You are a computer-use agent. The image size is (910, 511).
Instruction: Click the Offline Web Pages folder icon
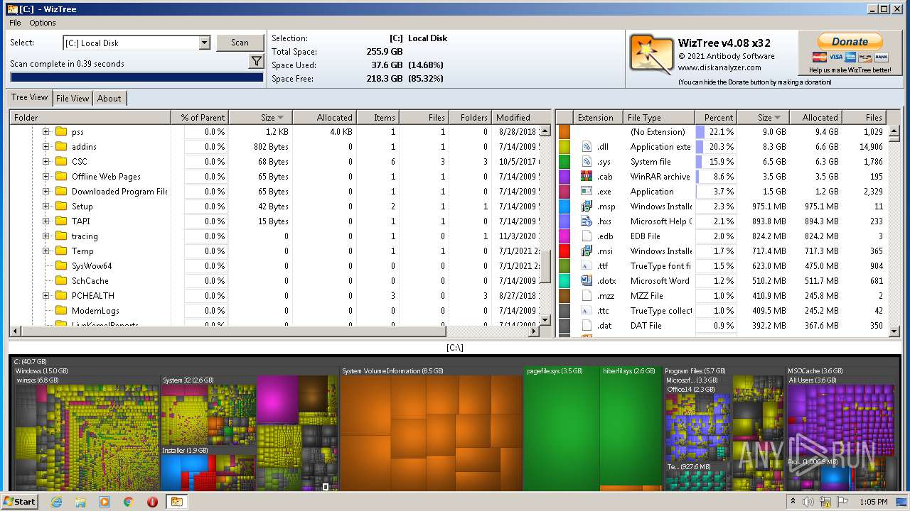pos(60,176)
